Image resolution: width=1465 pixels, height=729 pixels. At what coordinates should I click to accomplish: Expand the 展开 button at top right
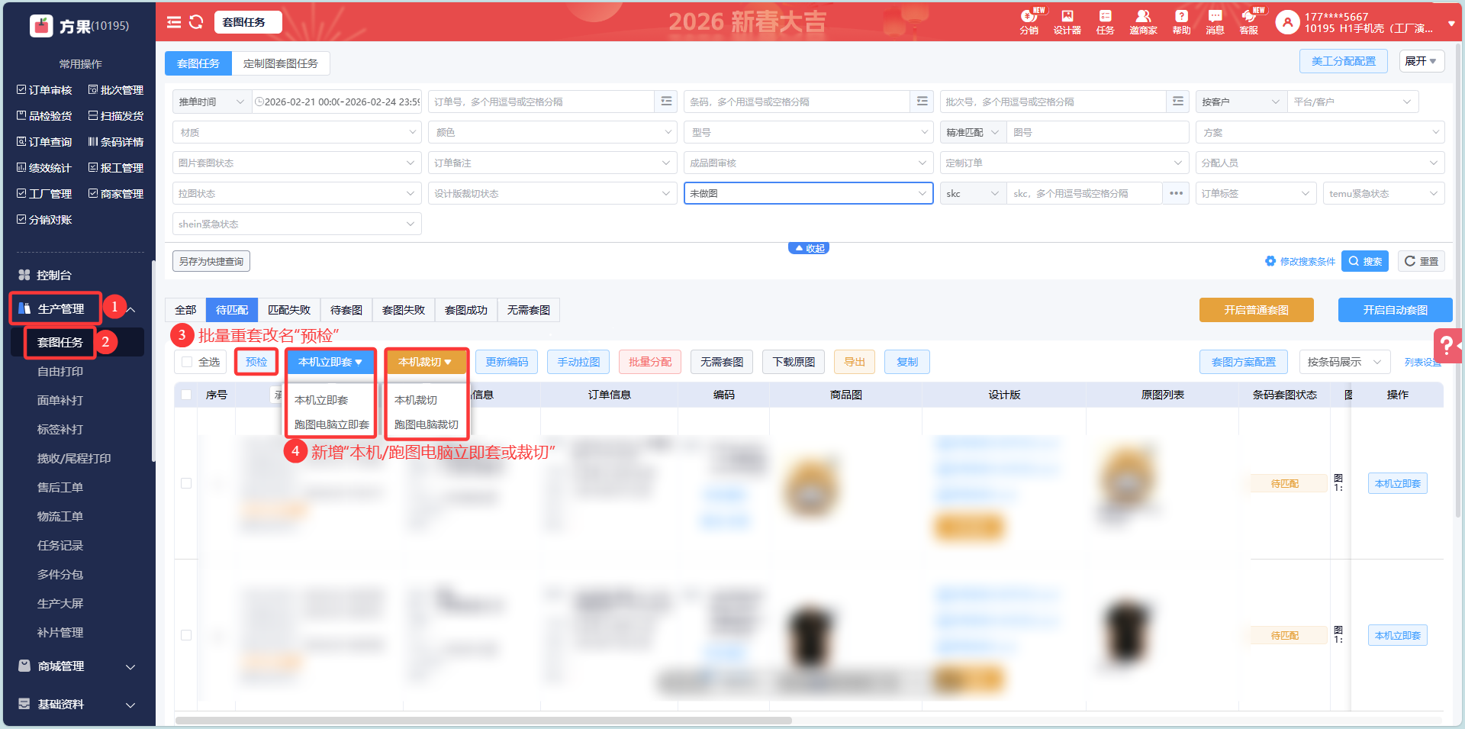coord(1422,61)
